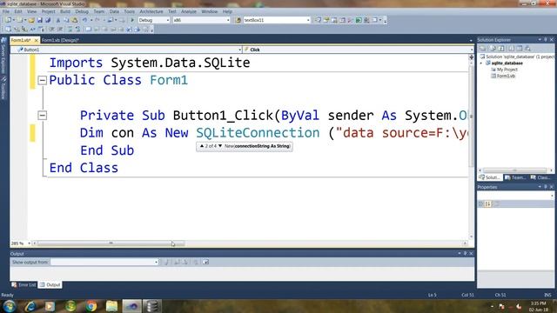
Task: Click the Save icon in toolbar
Action: [40, 20]
